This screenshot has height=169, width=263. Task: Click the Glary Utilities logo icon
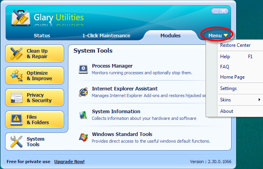(x=21, y=18)
